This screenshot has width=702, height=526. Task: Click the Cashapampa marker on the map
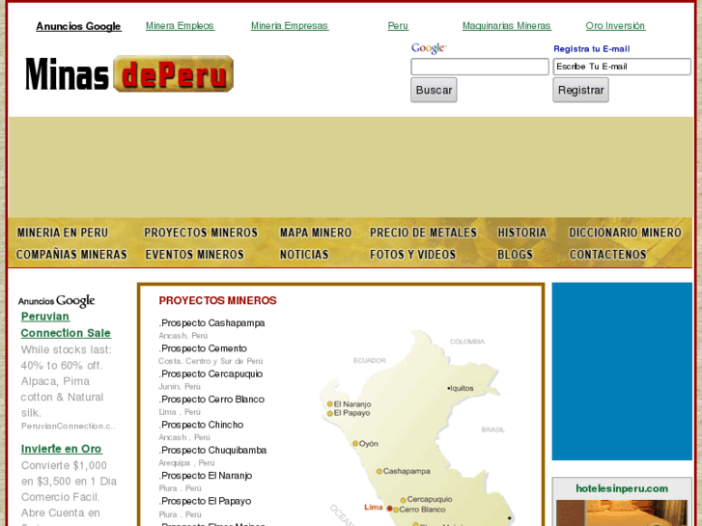point(379,471)
